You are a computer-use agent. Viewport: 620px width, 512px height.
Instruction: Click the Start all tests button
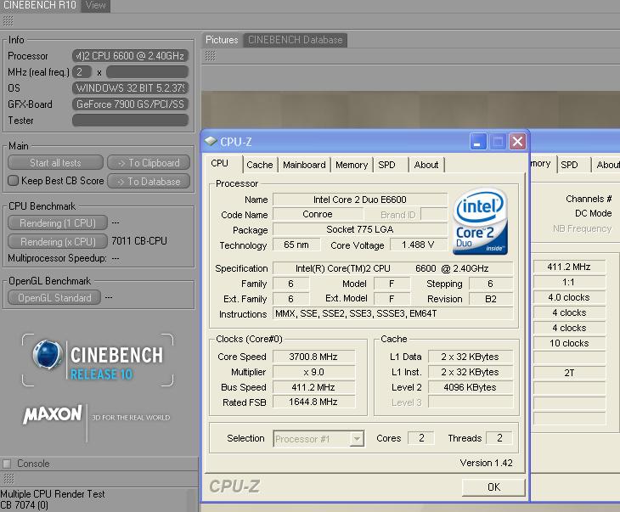pos(55,162)
